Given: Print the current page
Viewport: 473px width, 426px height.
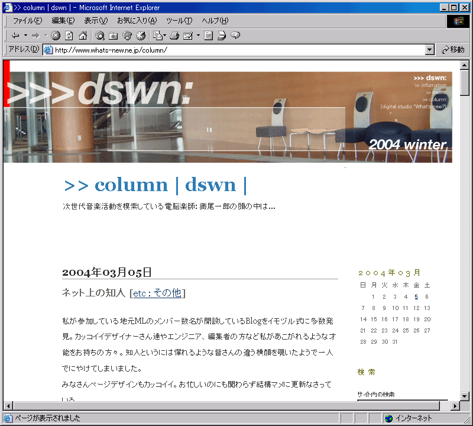Looking at the screenshot, I should pyautogui.click(x=174, y=35).
